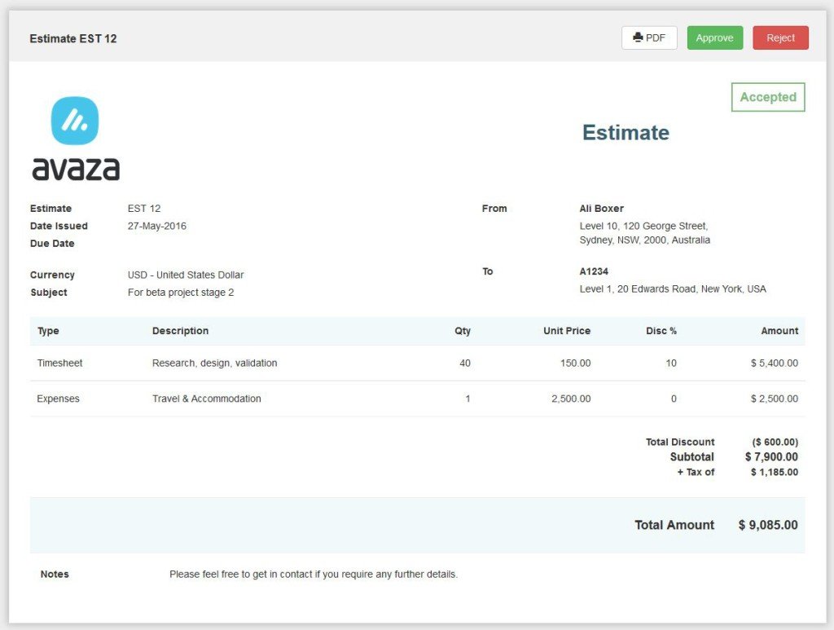834x630 pixels.
Task: Click the empty Due Date field
Action: tap(163, 243)
